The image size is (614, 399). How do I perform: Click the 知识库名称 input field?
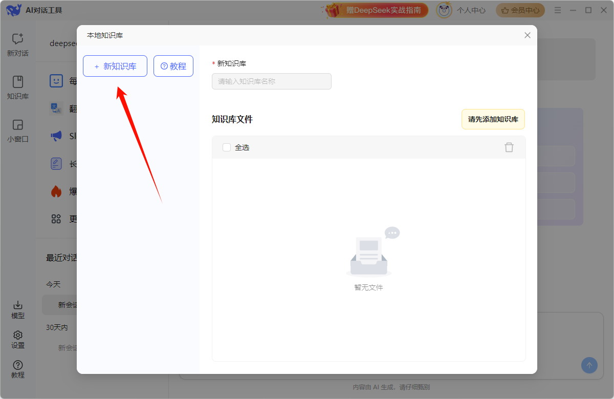(272, 81)
